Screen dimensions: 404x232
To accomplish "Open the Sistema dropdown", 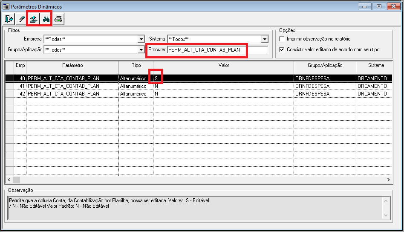I will tap(265, 39).
